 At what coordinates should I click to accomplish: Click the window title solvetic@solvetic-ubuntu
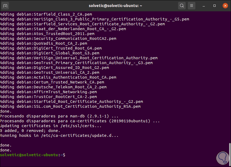click(115, 5)
